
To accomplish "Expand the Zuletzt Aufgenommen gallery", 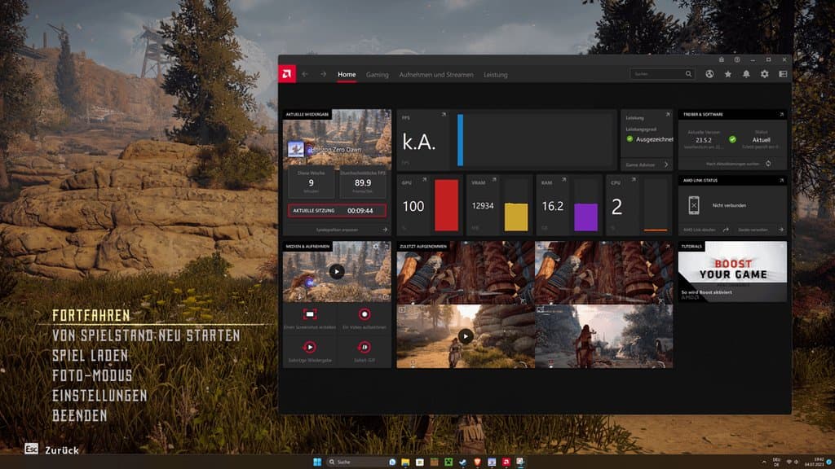I will pyautogui.click(x=667, y=246).
